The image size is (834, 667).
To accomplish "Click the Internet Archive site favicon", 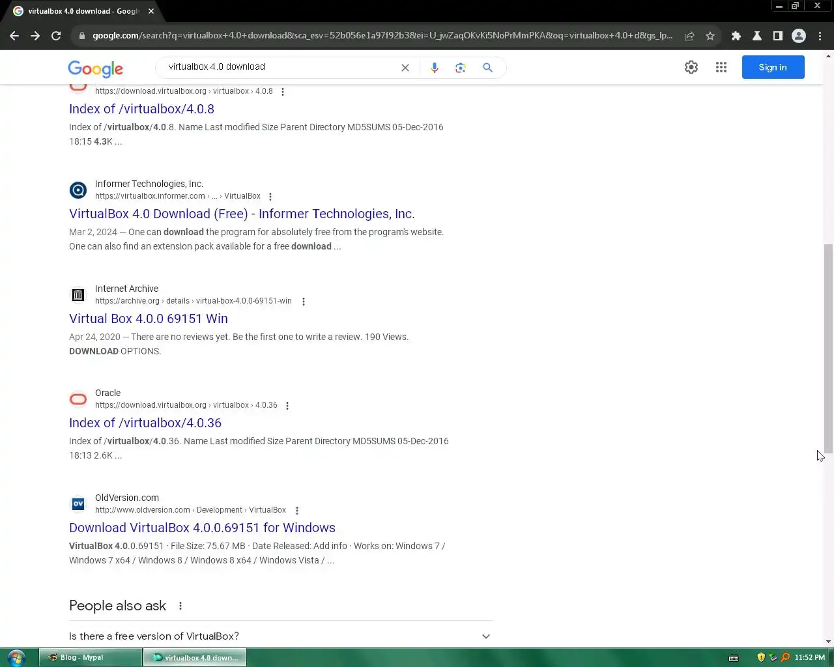I will (x=78, y=295).
